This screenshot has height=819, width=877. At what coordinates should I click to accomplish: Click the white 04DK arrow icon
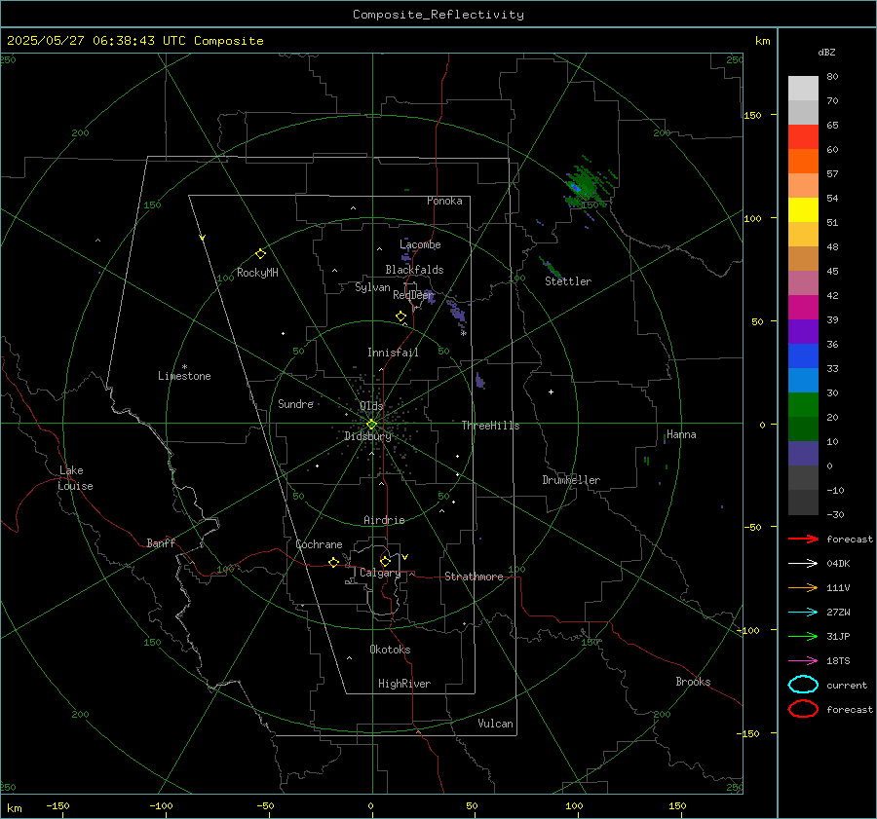[803, 563]
